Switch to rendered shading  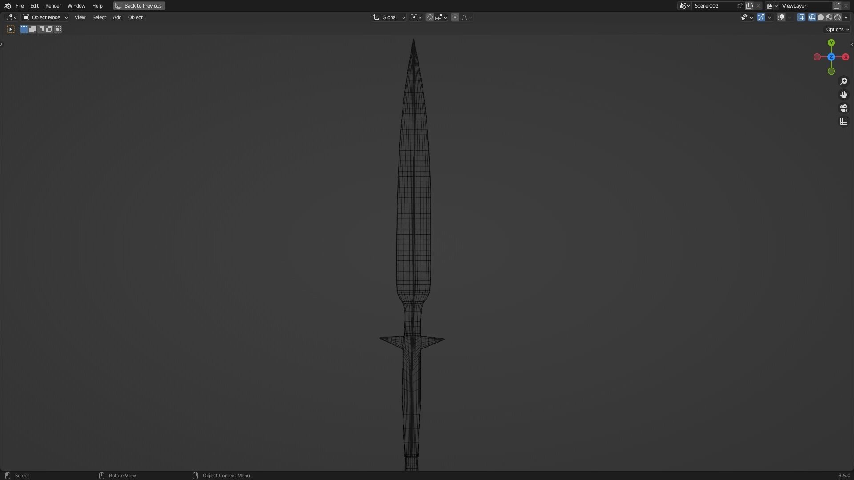838,17
